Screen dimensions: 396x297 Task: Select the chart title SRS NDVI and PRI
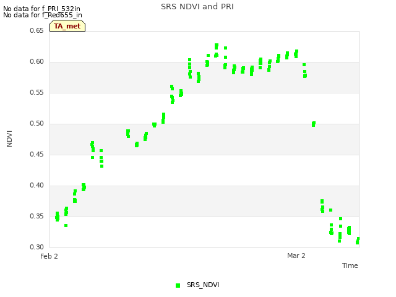(197, 7)
